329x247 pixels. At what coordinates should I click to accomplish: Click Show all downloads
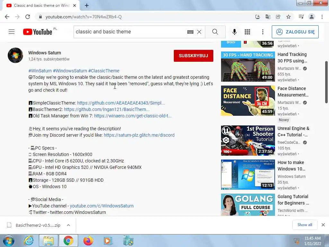(x=305, y=225)
